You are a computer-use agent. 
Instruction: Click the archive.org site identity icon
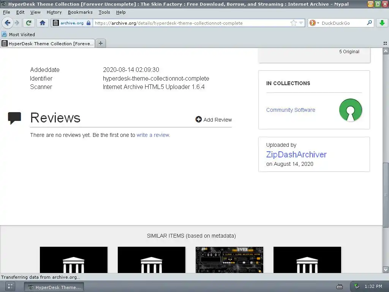pyautogui.click(x=56, y=23)
